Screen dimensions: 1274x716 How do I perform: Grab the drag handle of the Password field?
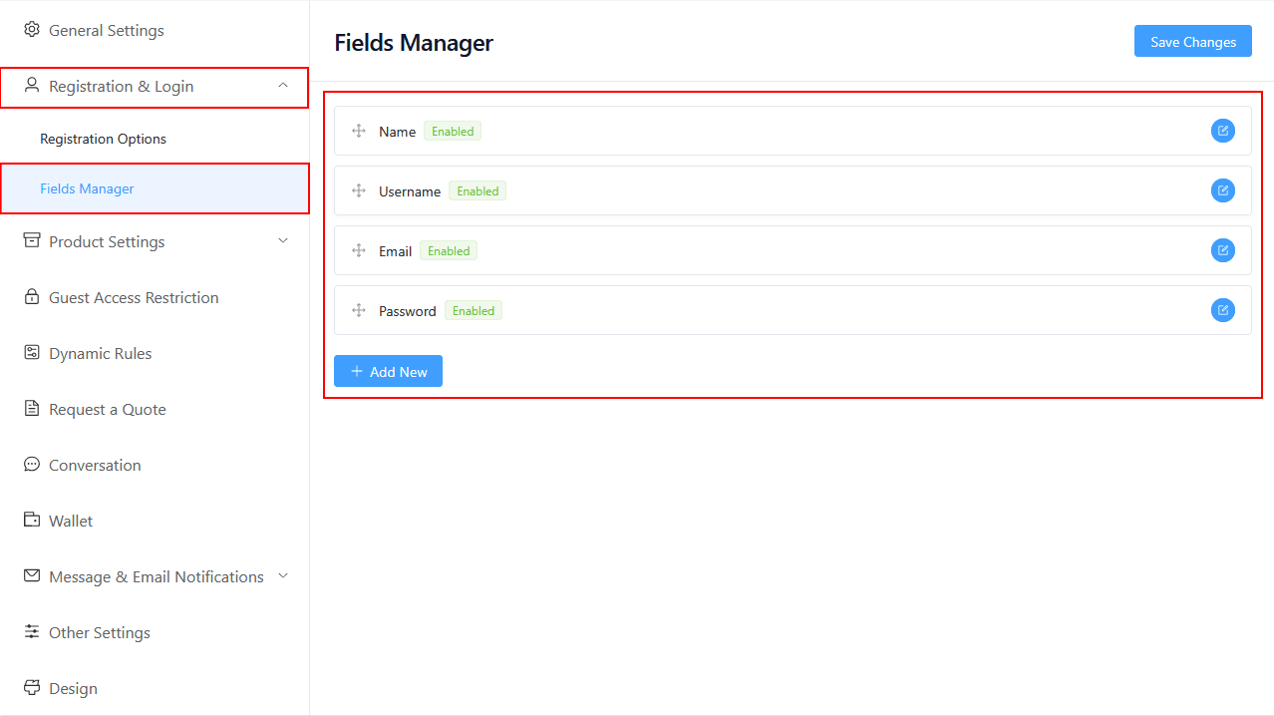pyautogui.click(x=358, y=310)
